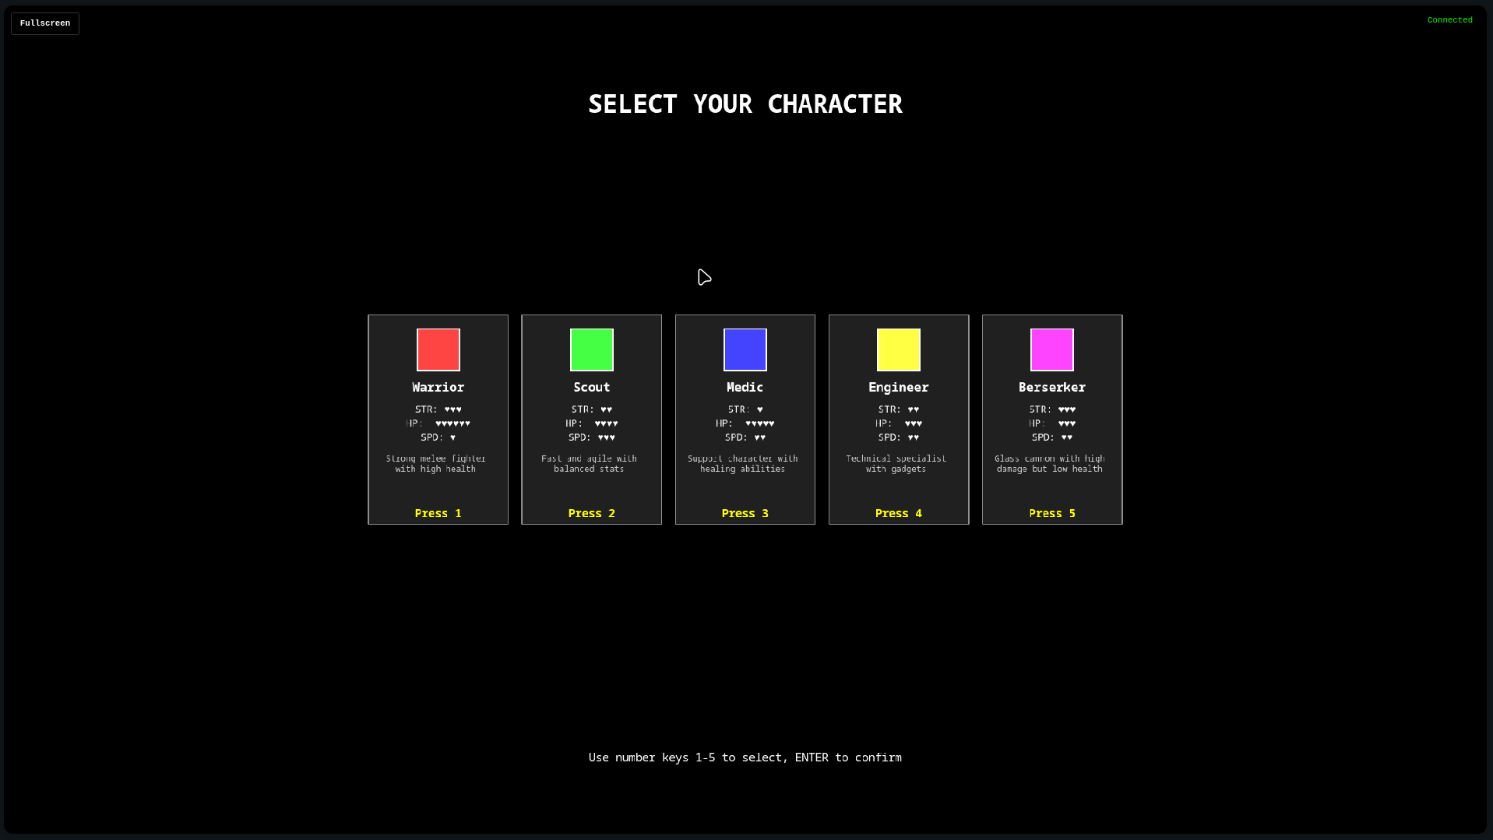Click the Berserker name text

[x=1052, y=387]
